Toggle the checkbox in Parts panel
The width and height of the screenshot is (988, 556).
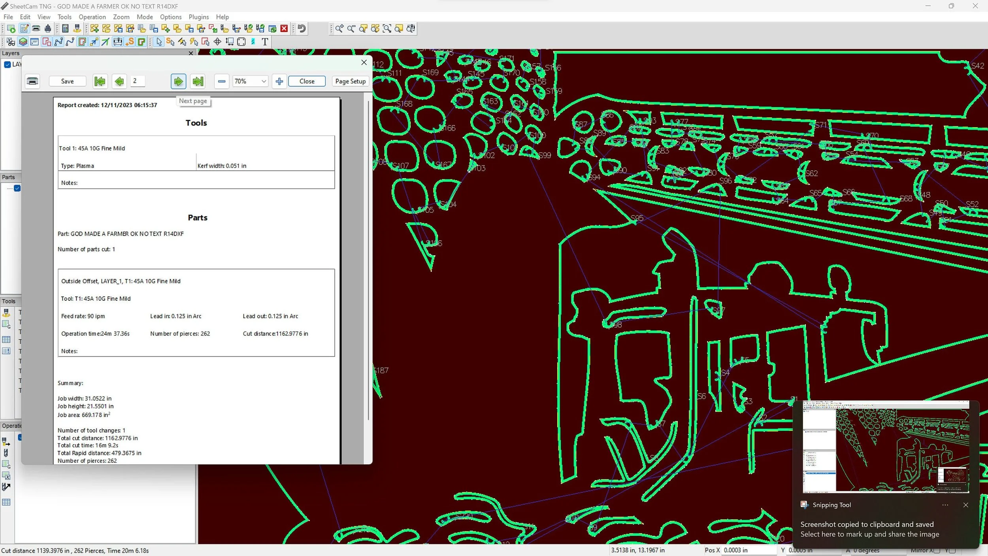coord(17,188)
